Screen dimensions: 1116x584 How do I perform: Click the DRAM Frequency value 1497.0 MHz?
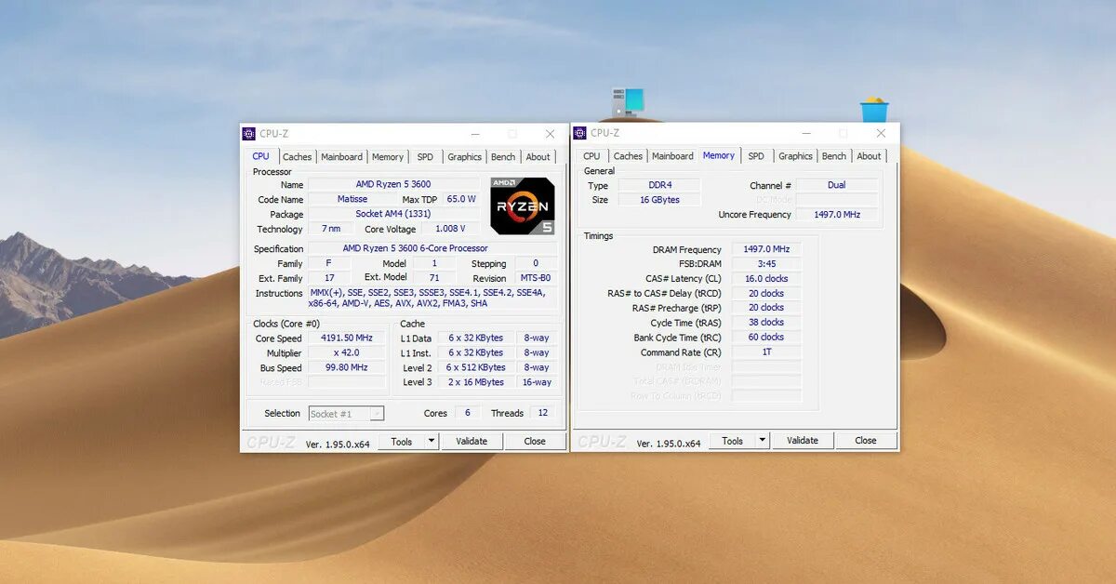(x=766, y=249)
